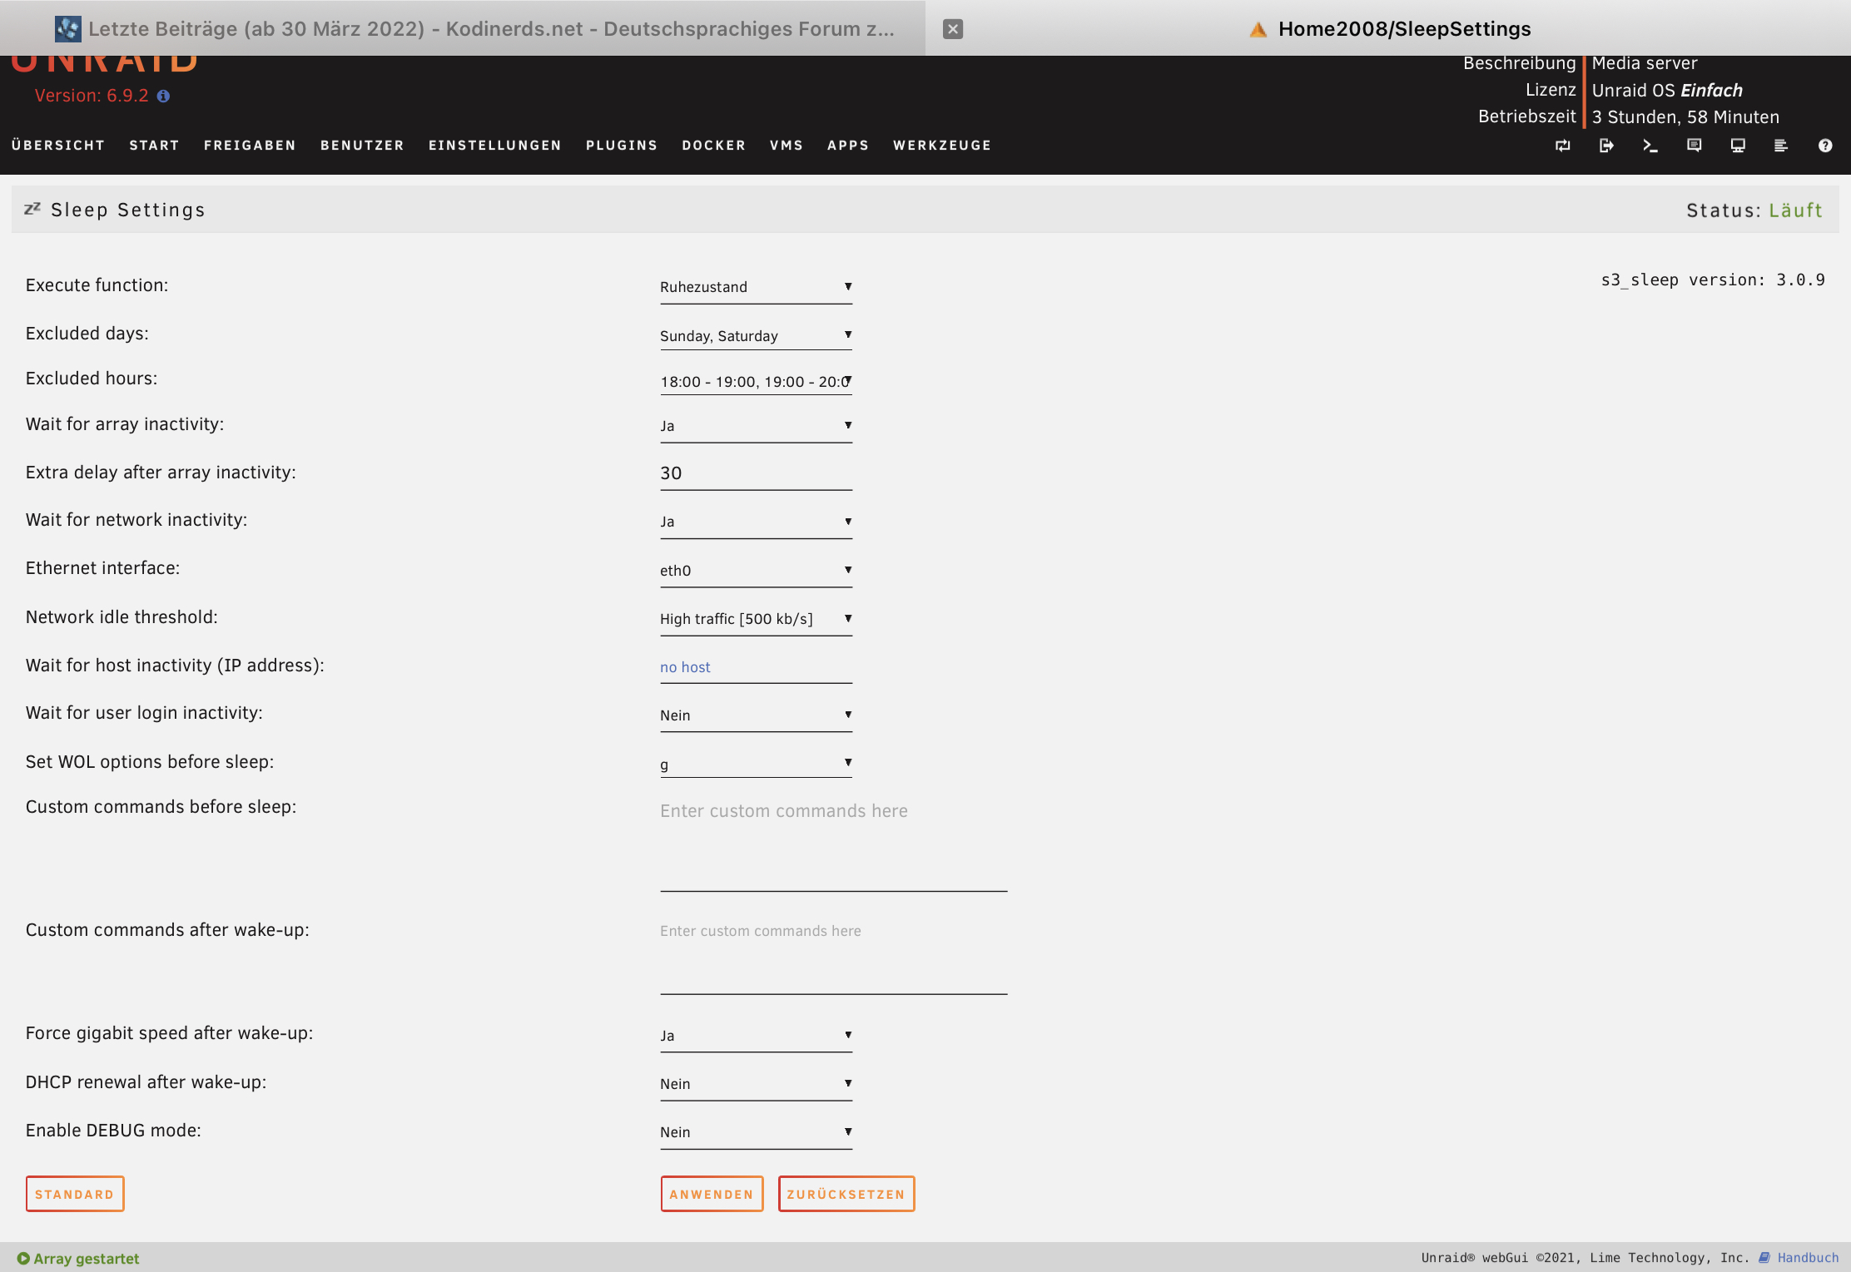Open the Excluded hours dropdown

point(756,381)
